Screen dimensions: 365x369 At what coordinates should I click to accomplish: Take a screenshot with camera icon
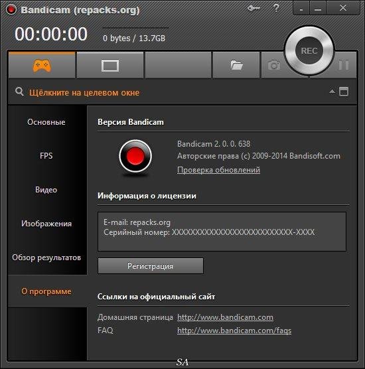click(274, 65)
